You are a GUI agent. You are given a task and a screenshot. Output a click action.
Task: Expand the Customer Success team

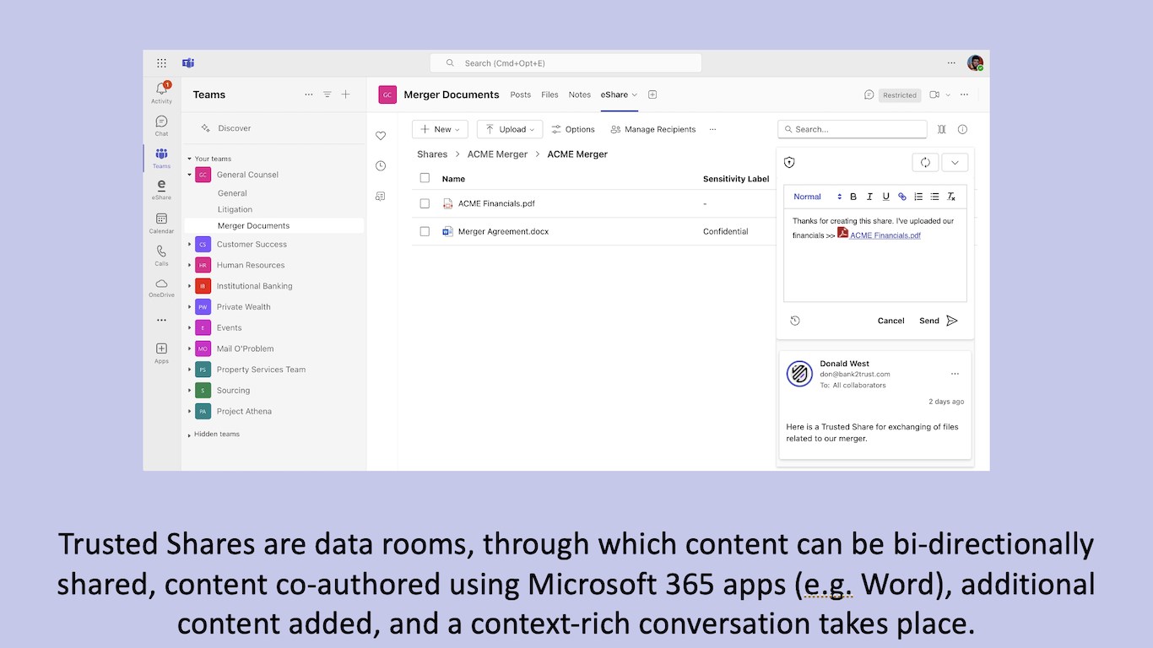[x=190, y=245]
